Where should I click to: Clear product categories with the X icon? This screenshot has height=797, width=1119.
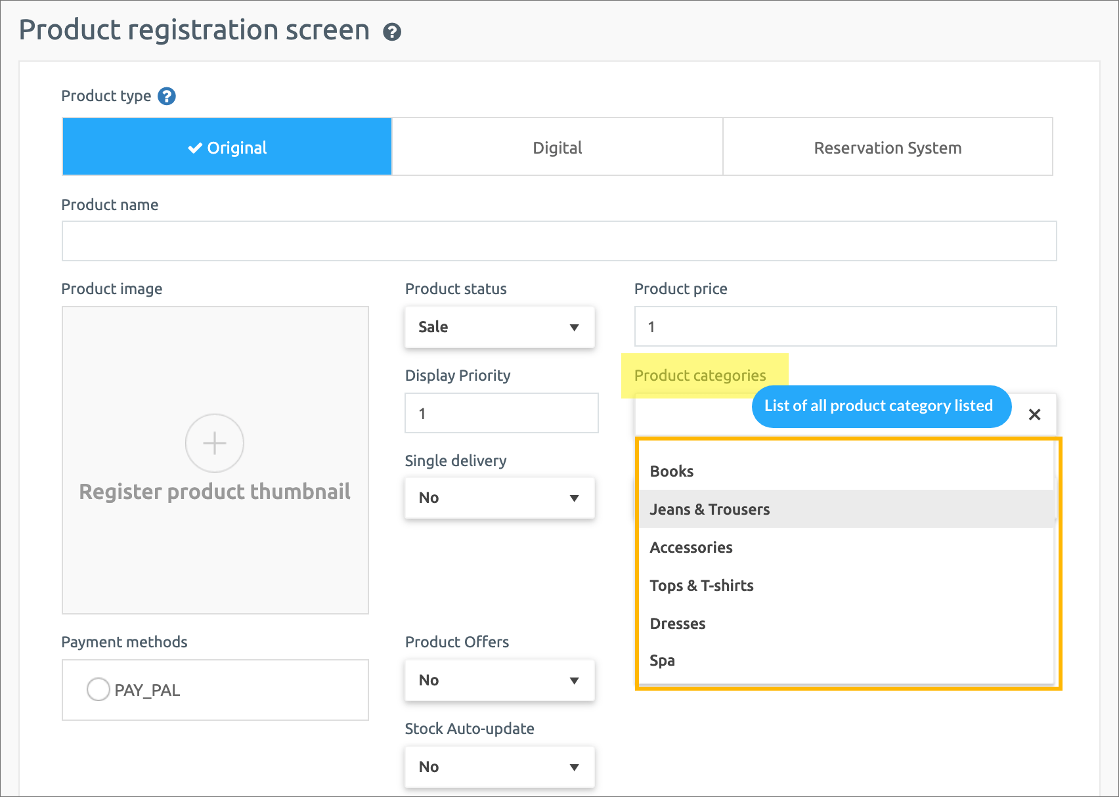(1034, 414)
